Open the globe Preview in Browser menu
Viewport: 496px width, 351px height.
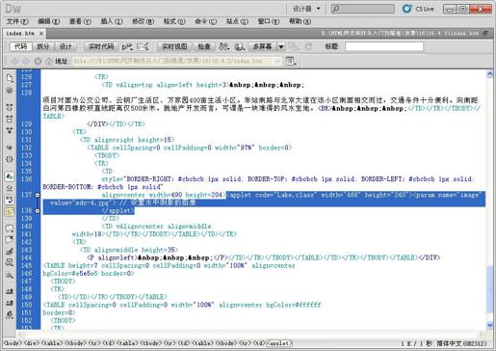click(240, 47)
